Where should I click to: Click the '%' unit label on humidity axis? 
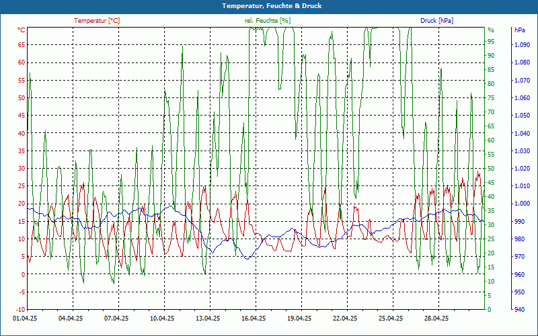pyautogui.click(x=491, y=30)
